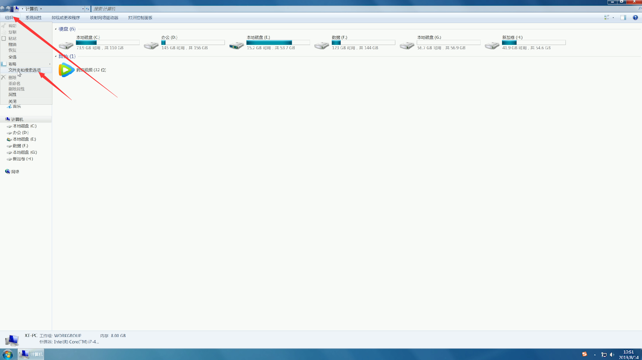Choose 文件夹和搜索选项 from the menu
Image resolution: width=642 pixels, height=360 pixels.
[x=26, y=70]
